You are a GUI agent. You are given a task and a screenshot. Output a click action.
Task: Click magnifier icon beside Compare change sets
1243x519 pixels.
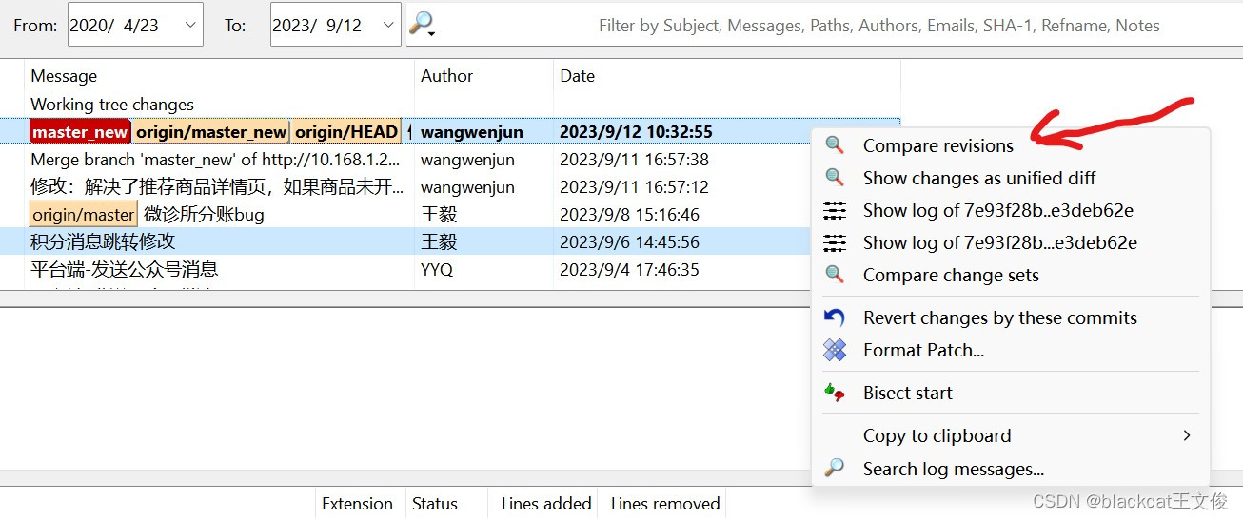pos(835,275)
